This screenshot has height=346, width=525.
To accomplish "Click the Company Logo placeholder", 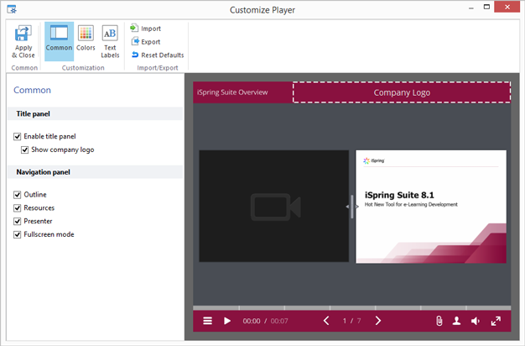I will (x=402, y=92).
